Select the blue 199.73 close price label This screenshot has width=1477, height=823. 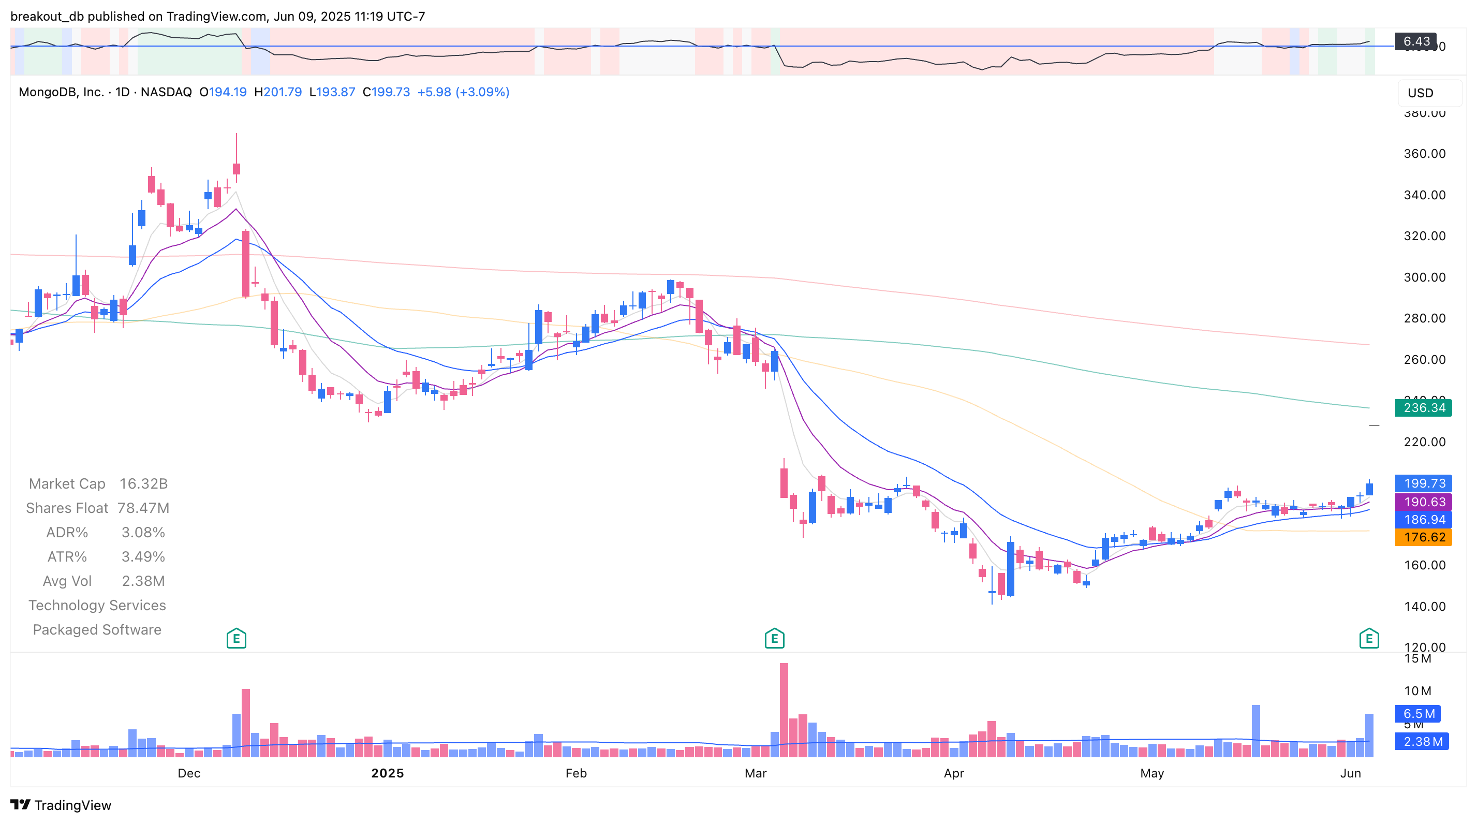(x=1424, y=483)
